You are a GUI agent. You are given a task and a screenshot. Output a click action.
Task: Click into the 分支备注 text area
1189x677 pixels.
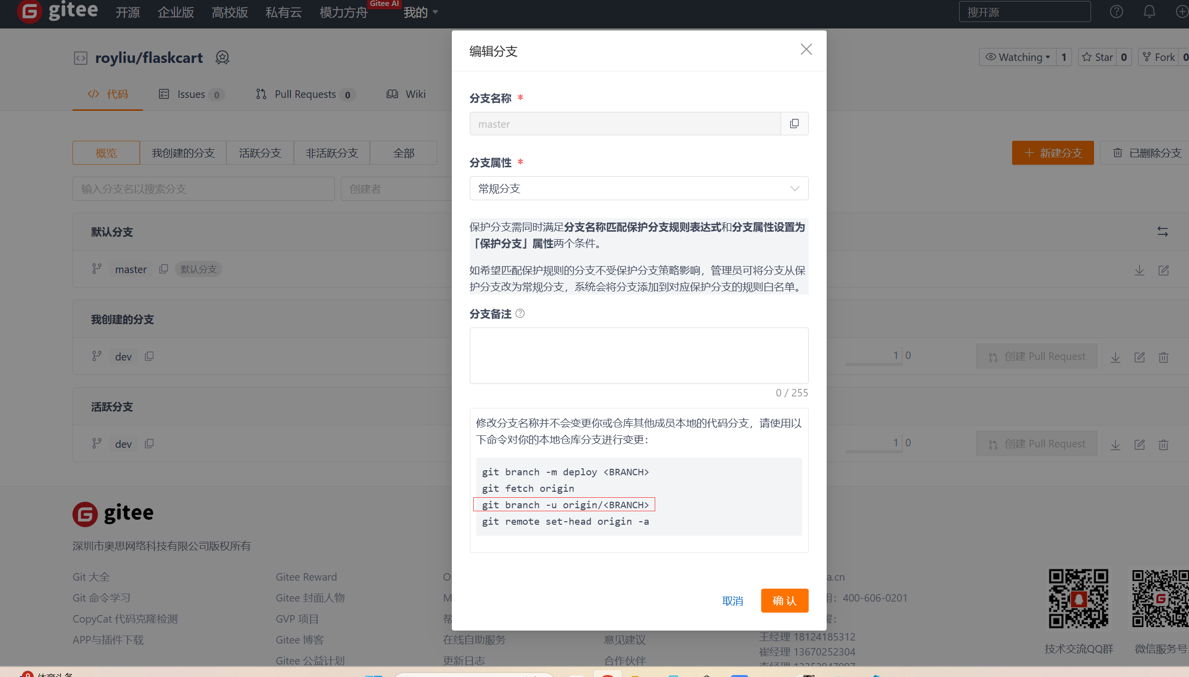point(638,355)
